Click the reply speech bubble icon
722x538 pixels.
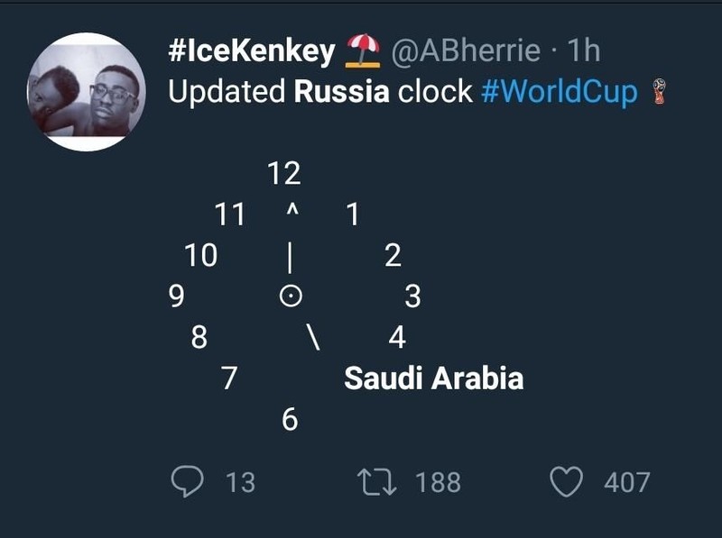tap(187, 481)
